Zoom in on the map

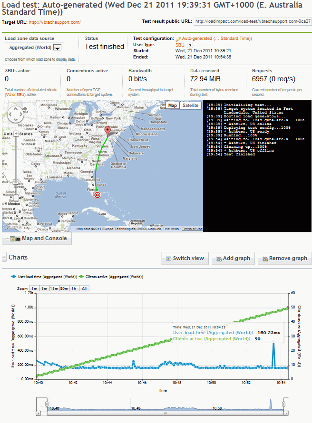[x=16, y=134]
